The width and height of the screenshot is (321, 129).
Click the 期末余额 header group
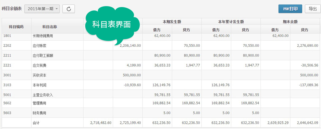coord(290,21)
